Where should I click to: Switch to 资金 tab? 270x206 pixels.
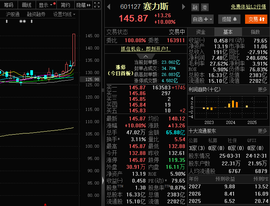[x=201, y=32]
